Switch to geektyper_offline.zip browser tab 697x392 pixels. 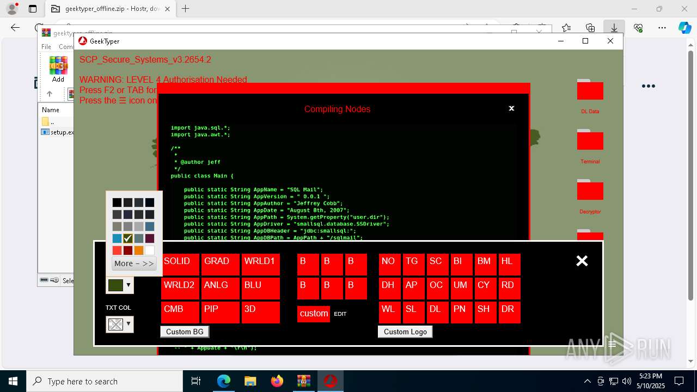(x=109, y=9)
